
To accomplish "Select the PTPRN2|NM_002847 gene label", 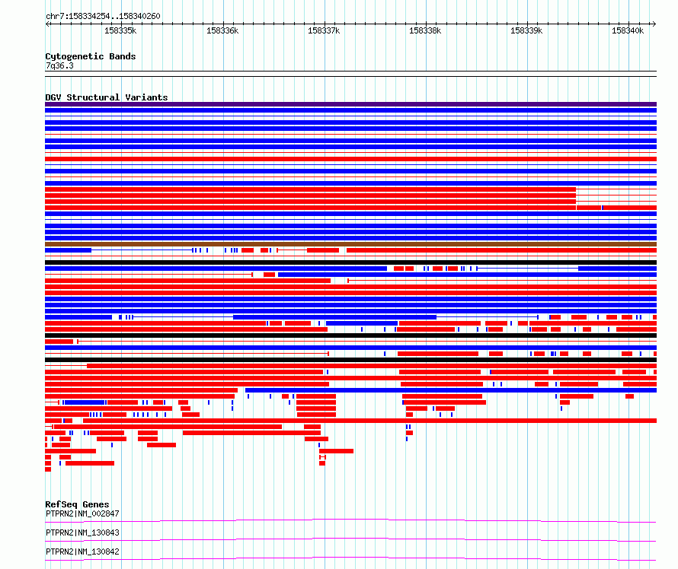I will (x=82, y=513).
